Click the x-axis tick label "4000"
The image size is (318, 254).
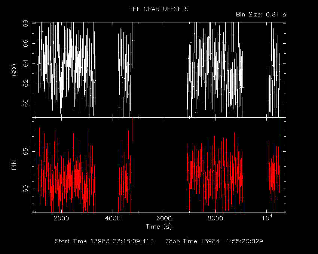113,219
